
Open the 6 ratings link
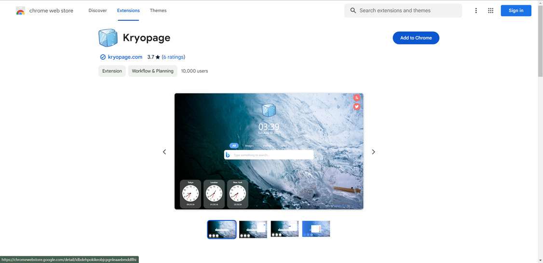[x=174, y=57]
